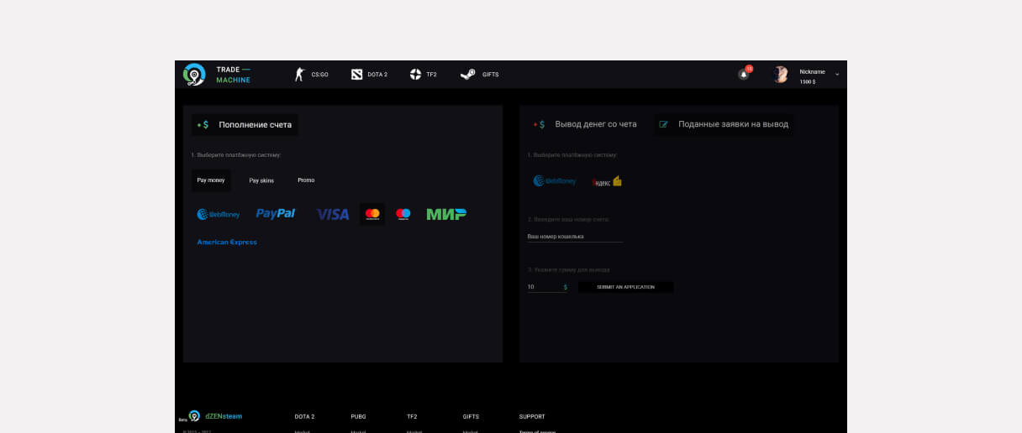
Task: Click the withdrawal amount field
Action: coord(547,287)
